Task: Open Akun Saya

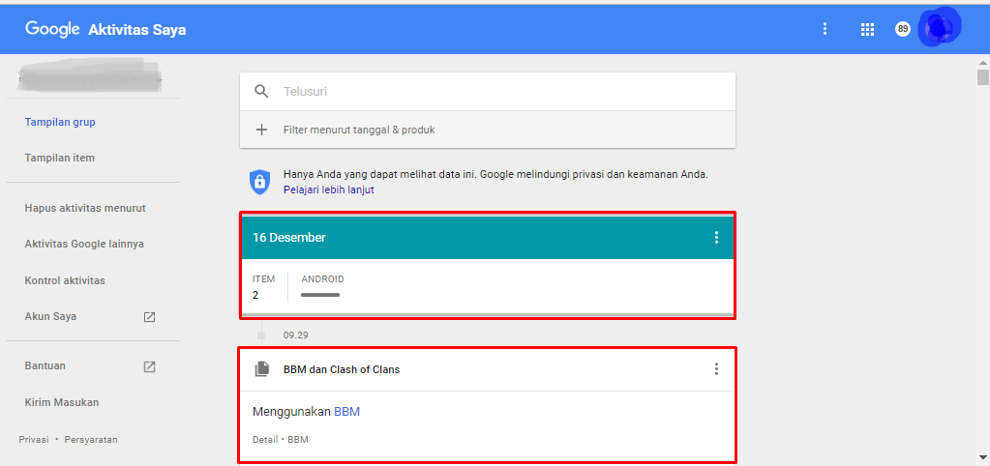Action: 50,316
